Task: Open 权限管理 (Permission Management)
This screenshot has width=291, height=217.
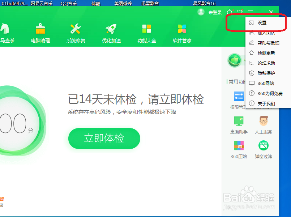Action: coord(239,100)
